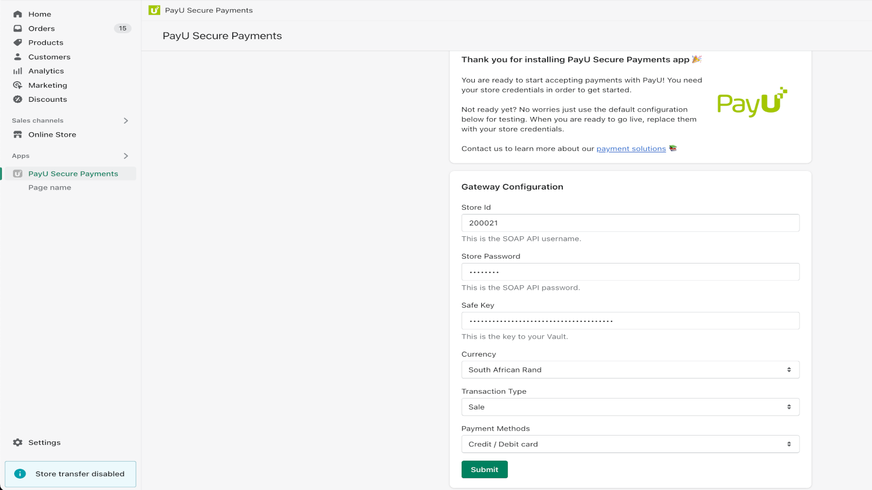Viewport: 872px width, 490px height.
Task: Submit the gateway configuration
Action: (485, 469)
